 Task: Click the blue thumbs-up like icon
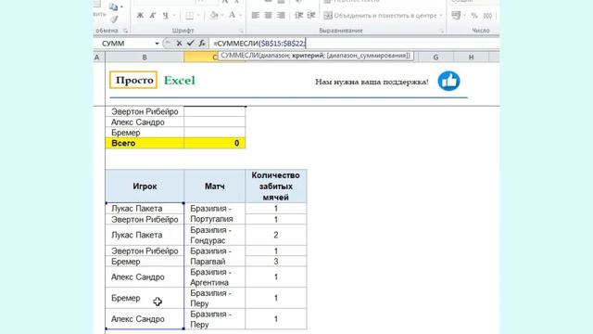tap(448, 81)
